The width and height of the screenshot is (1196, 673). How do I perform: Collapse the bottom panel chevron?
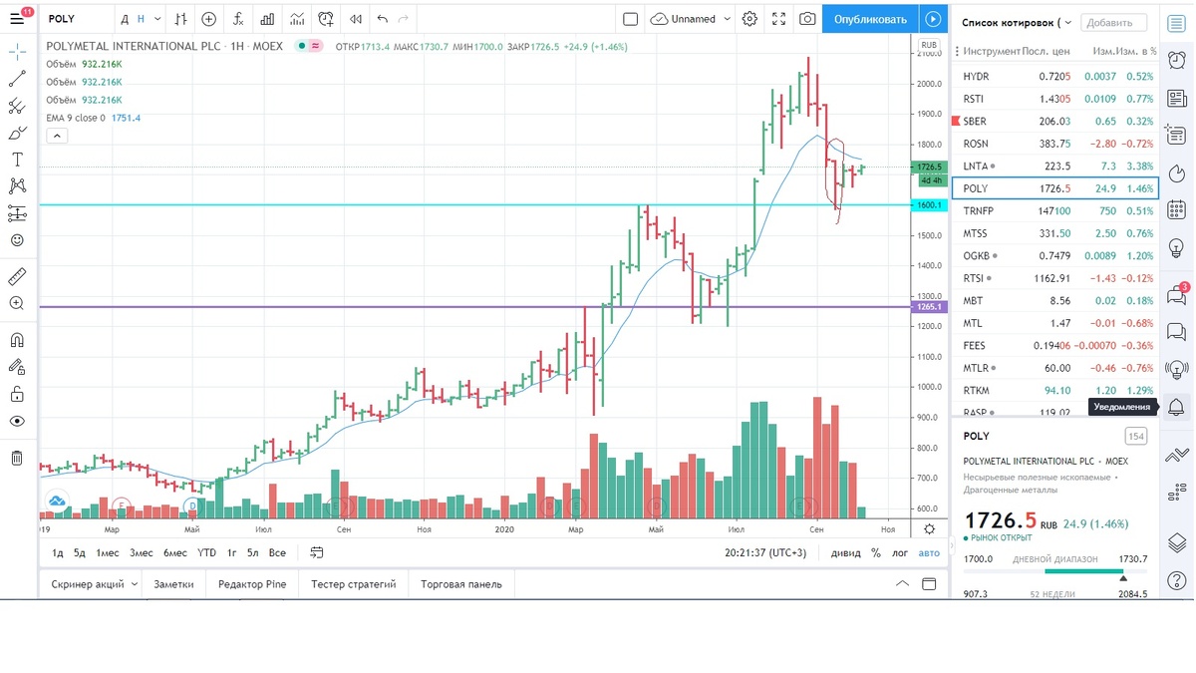[x=902, y=584]
